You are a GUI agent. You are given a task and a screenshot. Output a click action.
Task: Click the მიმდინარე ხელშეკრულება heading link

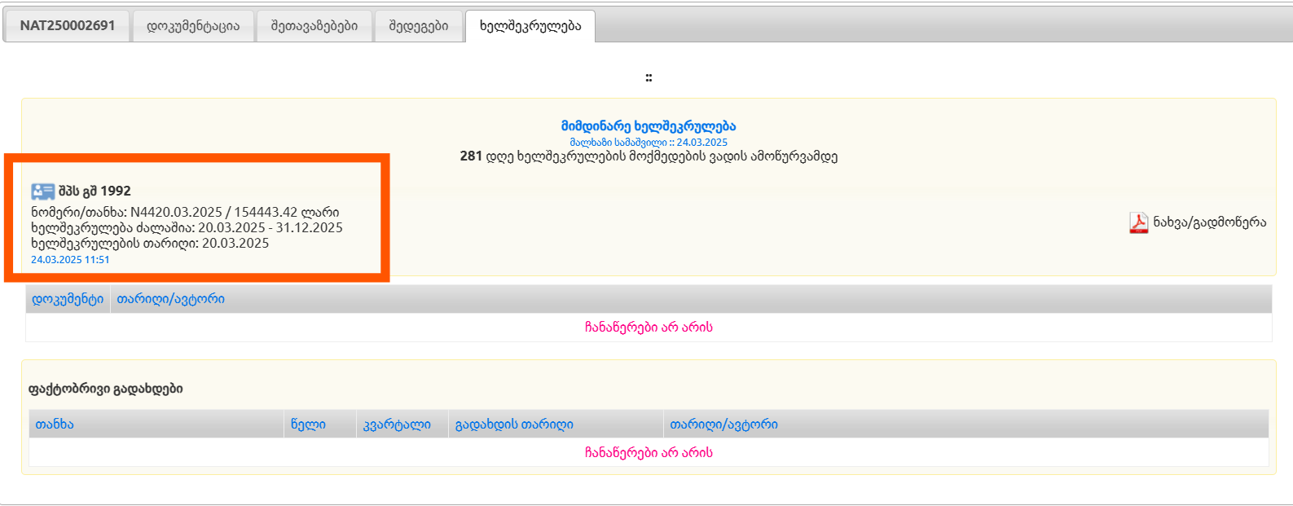pyautogui.click(x=649, y=126)
